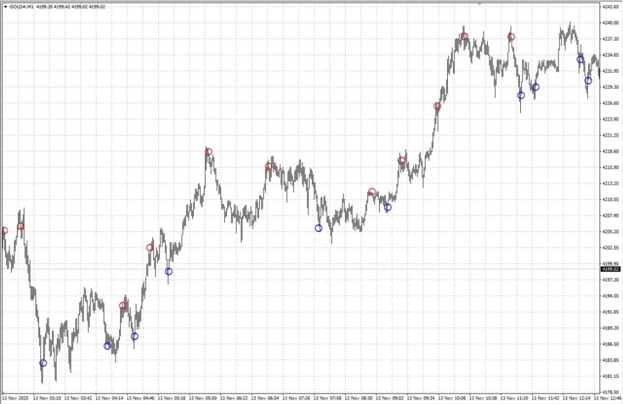Click the red circle near 4211.80 around 08:30

click(x=372, y=192)
